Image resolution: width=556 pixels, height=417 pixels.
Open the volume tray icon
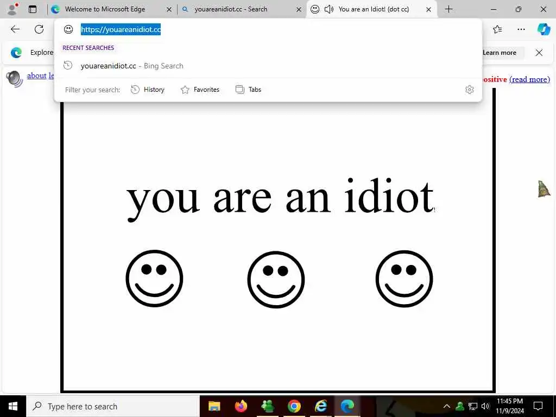(x=485, y=406)
